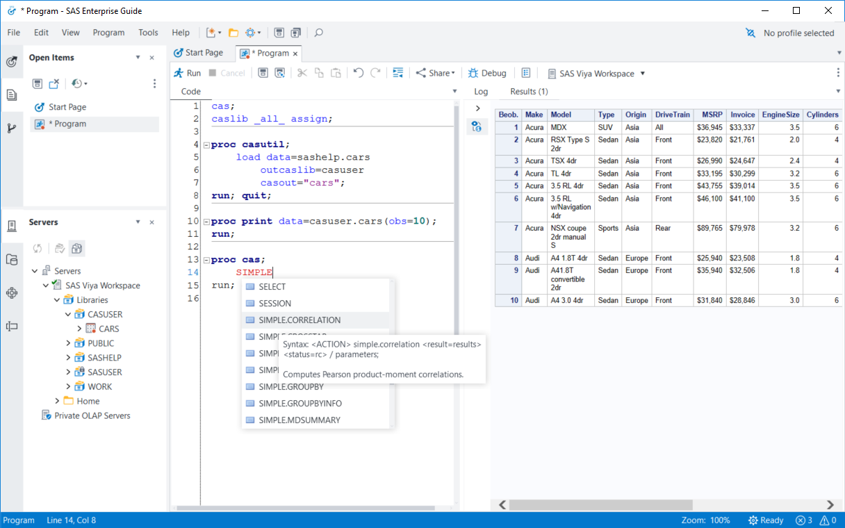
Task: Toggle the results panel collapse chevron
Action: 477,108
